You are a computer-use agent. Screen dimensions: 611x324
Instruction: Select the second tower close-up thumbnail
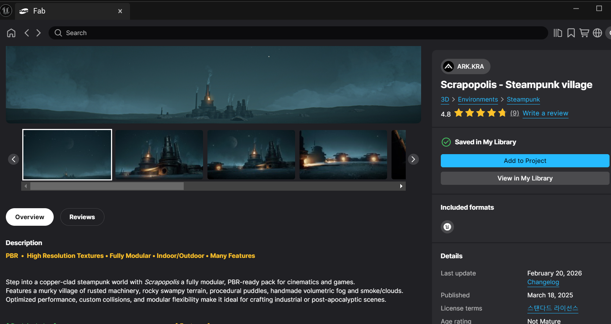click(159, 155)
